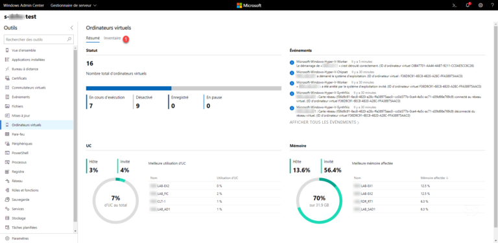Open Paramètres label at sidebar bottom

click(x=20, y=238)
